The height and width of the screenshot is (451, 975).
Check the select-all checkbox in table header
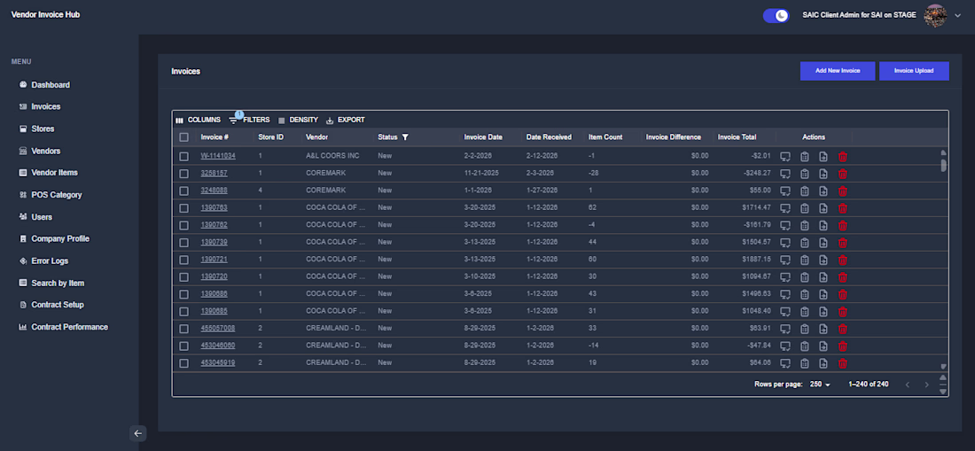click(183, 137)
